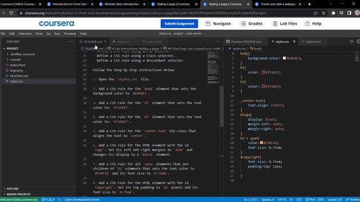Click the README editor vertical scrollbar
Image resolution: width=360 pixels, height=202 pixels.
[x=222, y=106]
